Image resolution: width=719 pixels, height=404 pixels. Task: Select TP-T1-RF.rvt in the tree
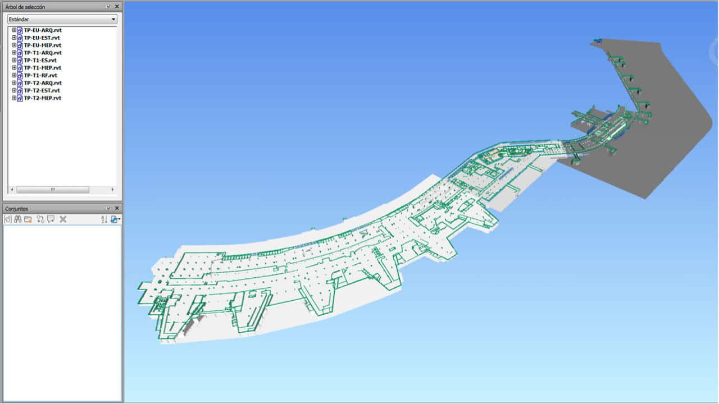click(40, 75)
